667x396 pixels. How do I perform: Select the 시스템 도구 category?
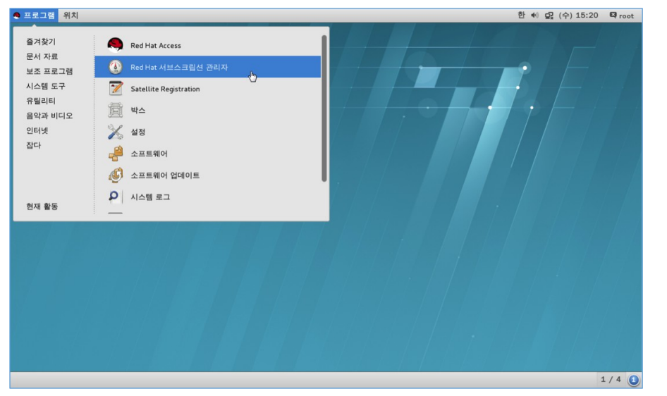click(46, 86)
